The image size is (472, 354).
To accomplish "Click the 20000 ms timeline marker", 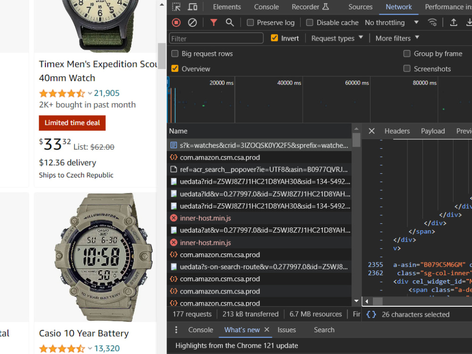I will [221, 83].
